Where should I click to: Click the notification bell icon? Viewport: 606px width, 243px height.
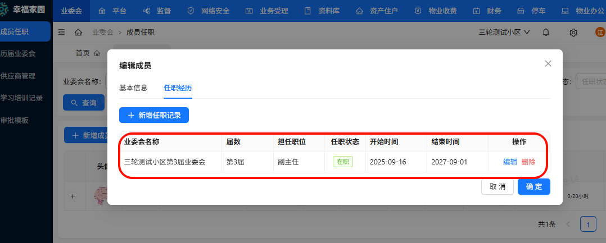coord(546,33)
